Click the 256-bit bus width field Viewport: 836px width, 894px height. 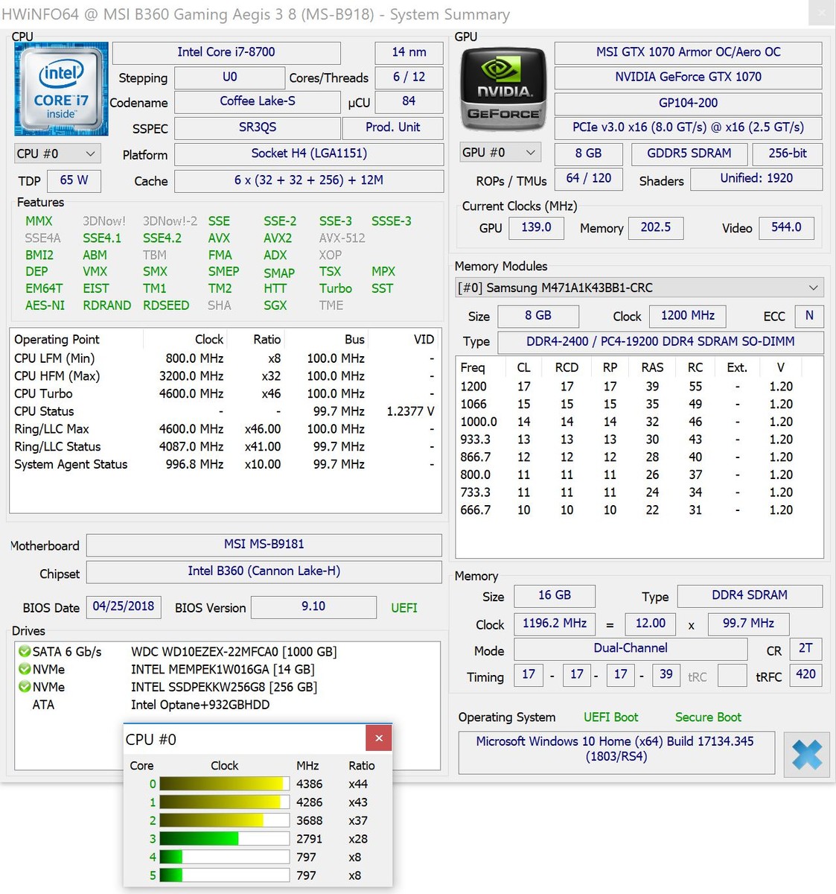[788, 153]
